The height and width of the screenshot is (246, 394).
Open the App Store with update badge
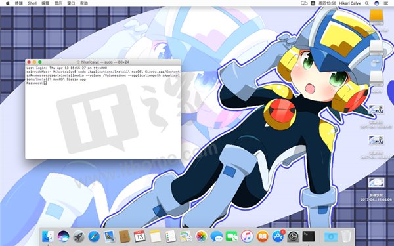point(278,236)
